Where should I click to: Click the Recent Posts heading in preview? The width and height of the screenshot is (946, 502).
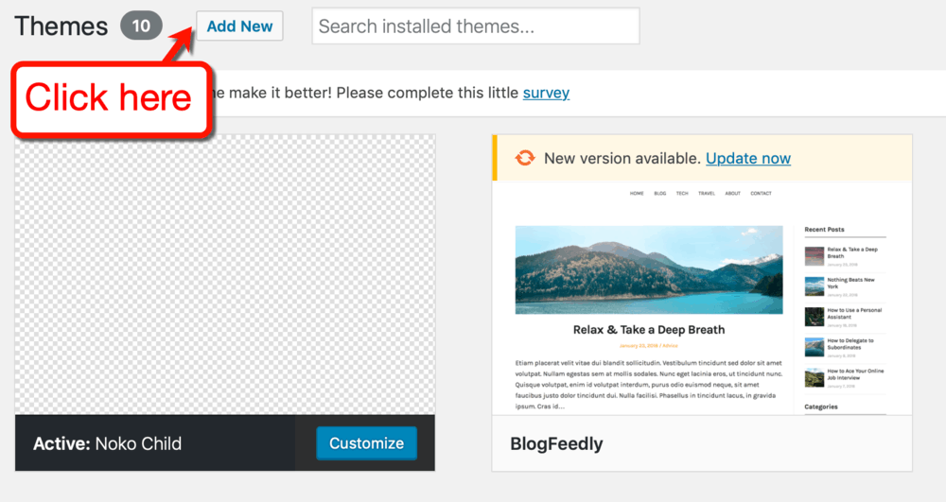pos(824,230)
